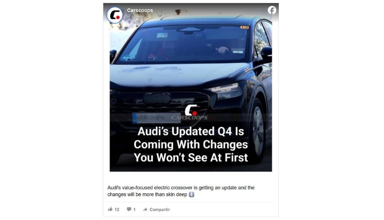Click the Facebook logo icon
This screenshot has width=384, height=220.
click(272, 10)
